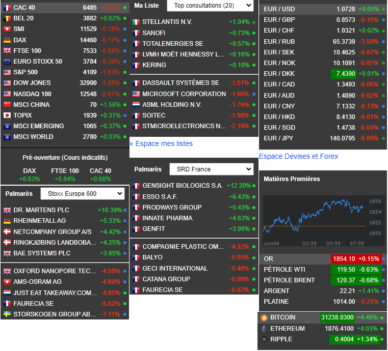Select NASDAQ 100 index row
The width and height of the screenshot is (388, 351).
pyautogui.click(x=65, y=94)
